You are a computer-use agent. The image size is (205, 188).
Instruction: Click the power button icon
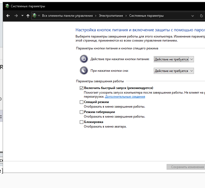tap(84, 59)
